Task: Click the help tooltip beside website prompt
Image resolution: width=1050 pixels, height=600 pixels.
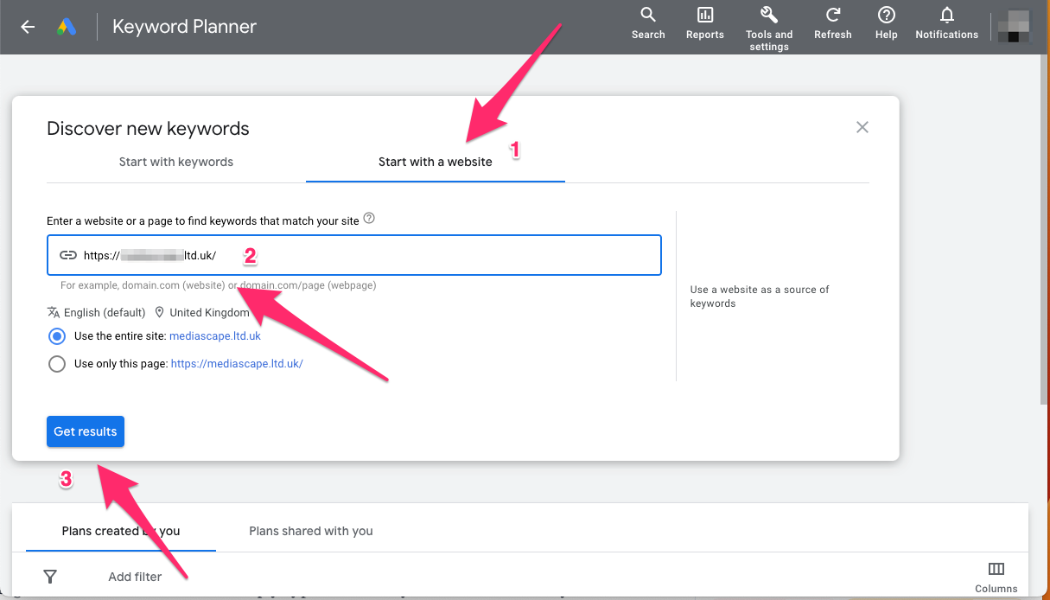Action: coord(369,219)
